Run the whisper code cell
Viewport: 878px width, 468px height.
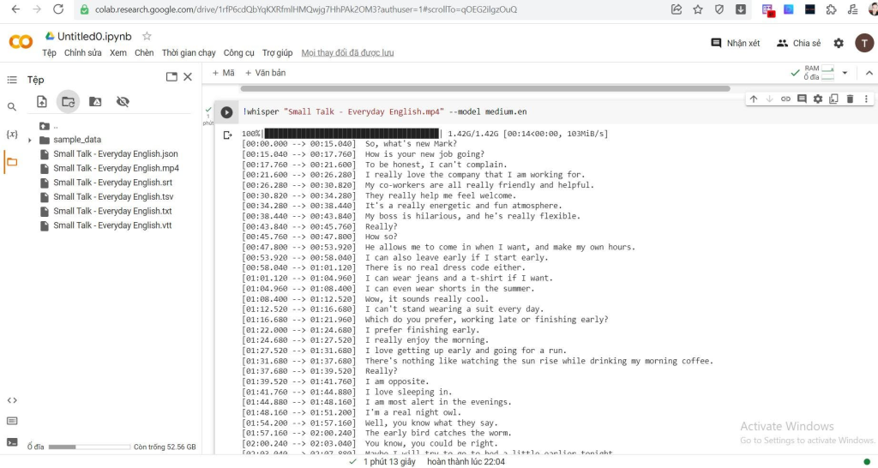click(226, 112)
